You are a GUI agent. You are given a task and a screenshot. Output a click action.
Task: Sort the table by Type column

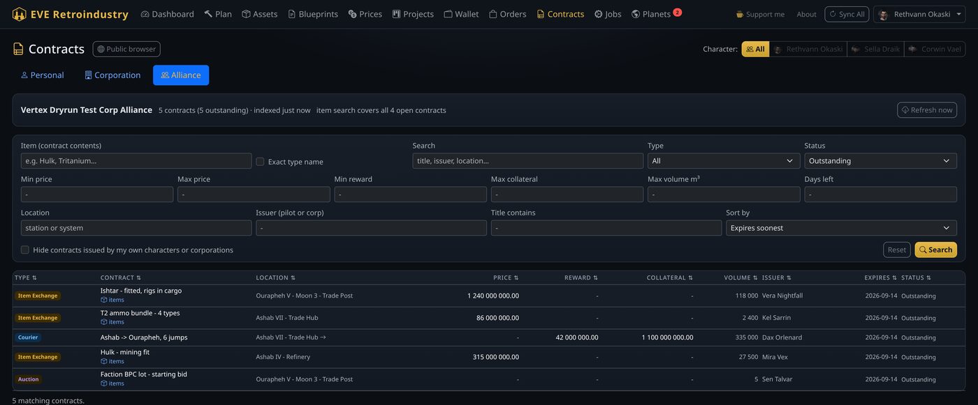click(x=26, y=277)
